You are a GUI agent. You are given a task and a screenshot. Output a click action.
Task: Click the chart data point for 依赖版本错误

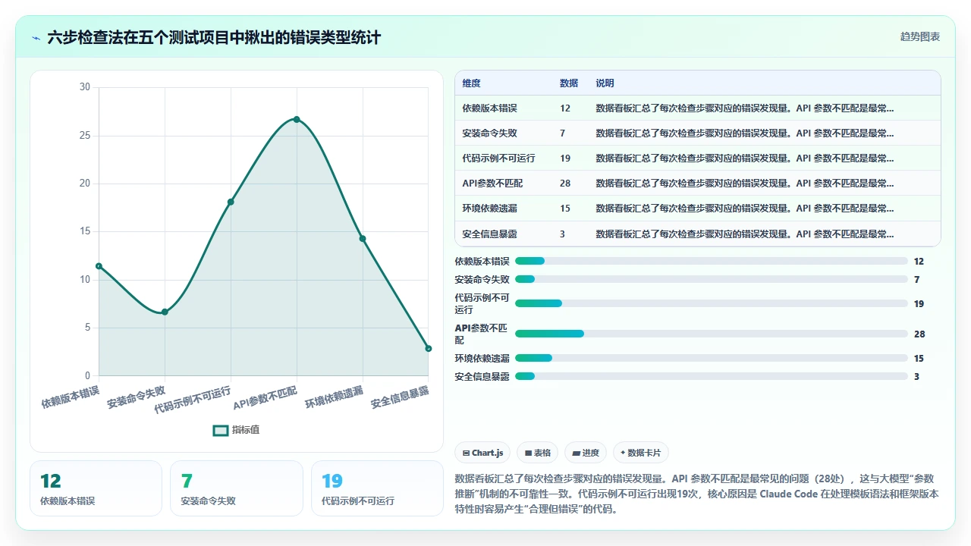99,265
